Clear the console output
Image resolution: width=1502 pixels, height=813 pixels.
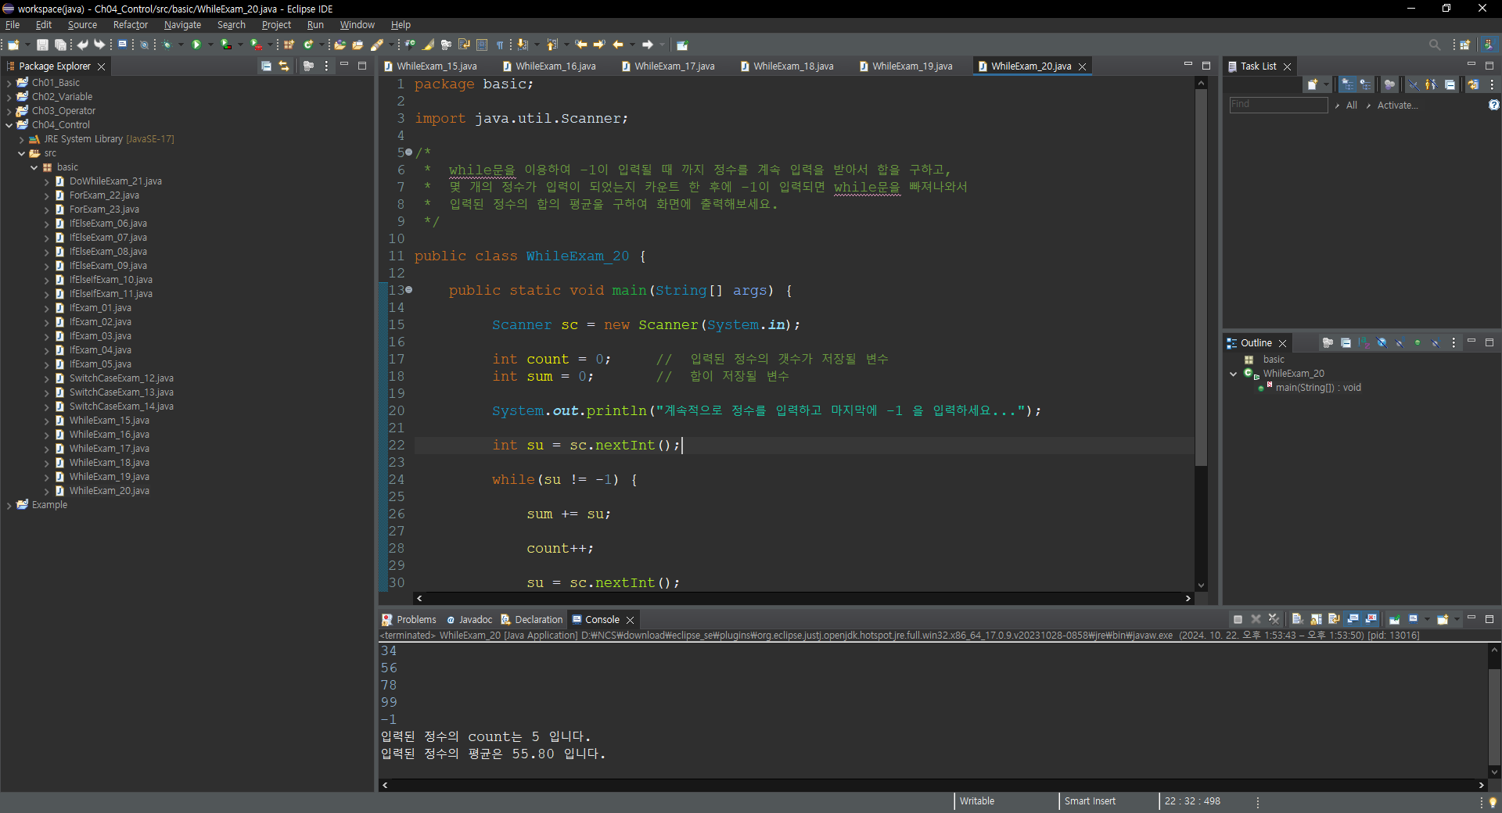[1297, 619]
